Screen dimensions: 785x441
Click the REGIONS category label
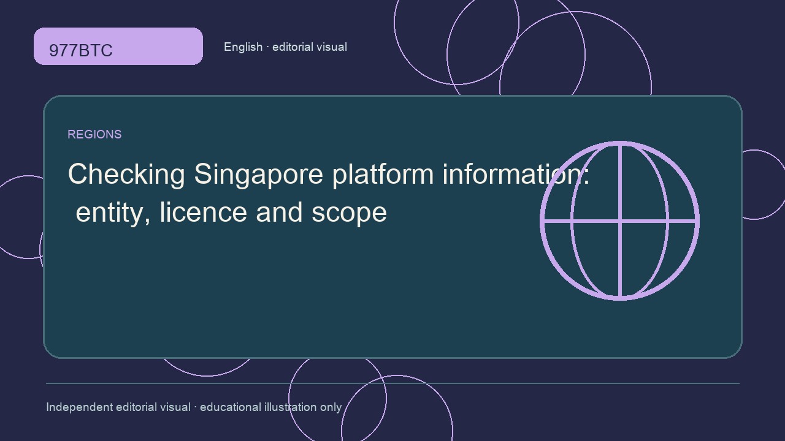(x=94, y=134)
